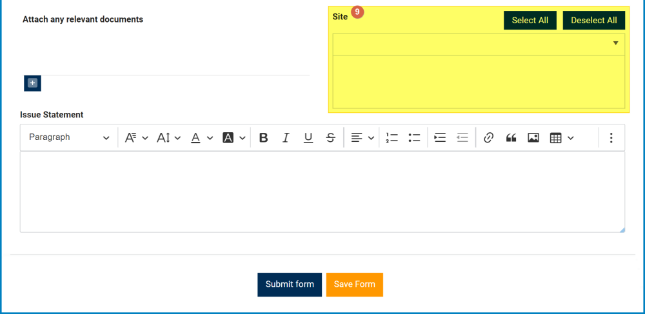Insert a bulleted list
Viewport: 645px width, 314px height.
coord(414,137)
